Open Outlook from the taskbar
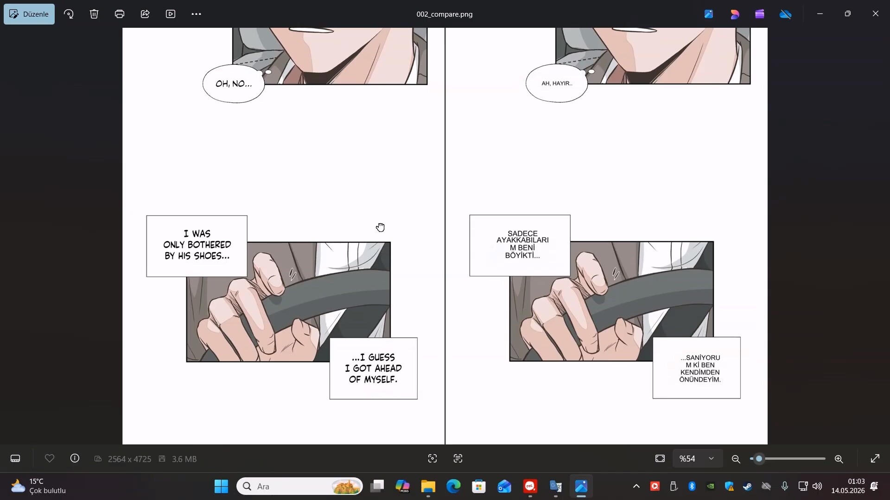This screenshot has width=890, height=500. tap(504, 486)
